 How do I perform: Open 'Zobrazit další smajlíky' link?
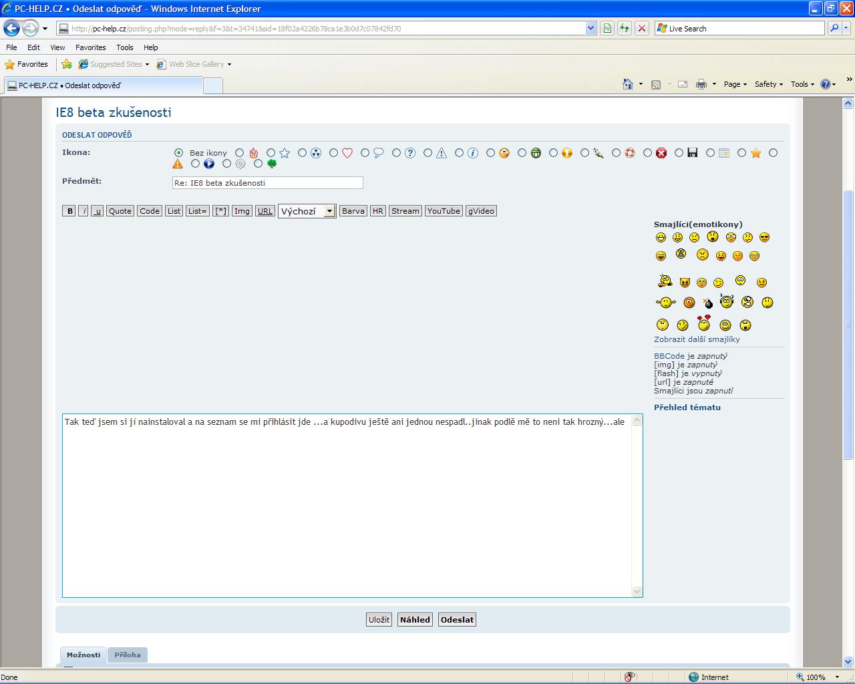point(697,339)
